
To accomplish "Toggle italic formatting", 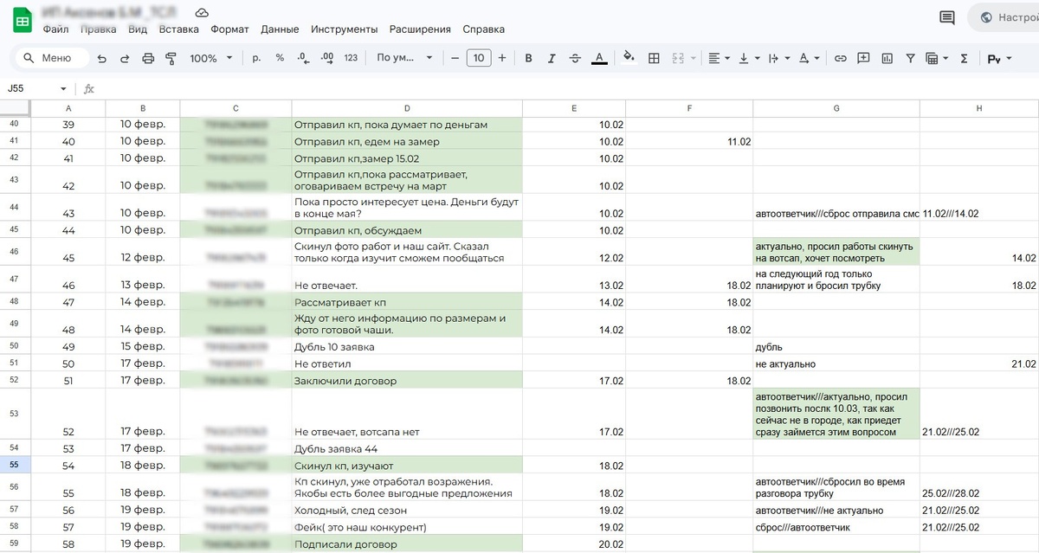I will pyautogui.click(x=552, y=58).
